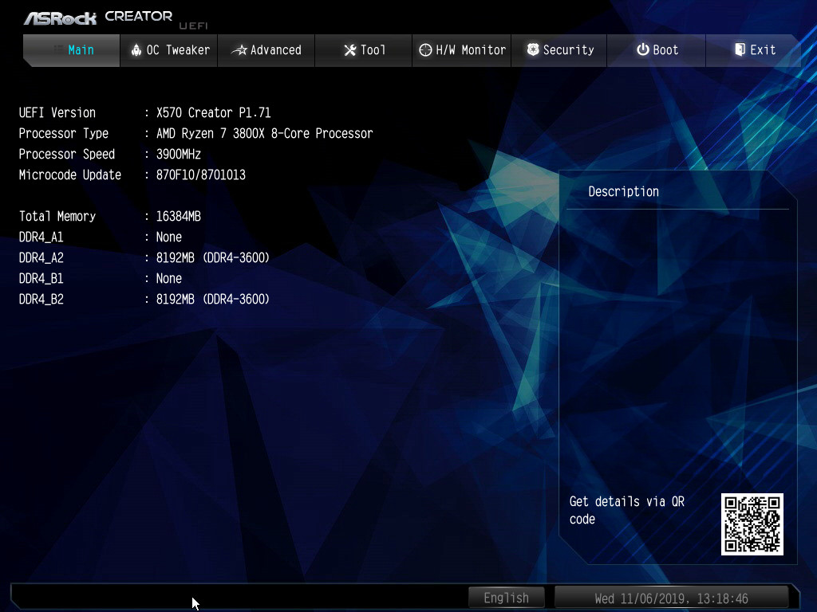Select the DDR4_A2 memory slot row
Screen dimensions: 817x612
[144, 257]
